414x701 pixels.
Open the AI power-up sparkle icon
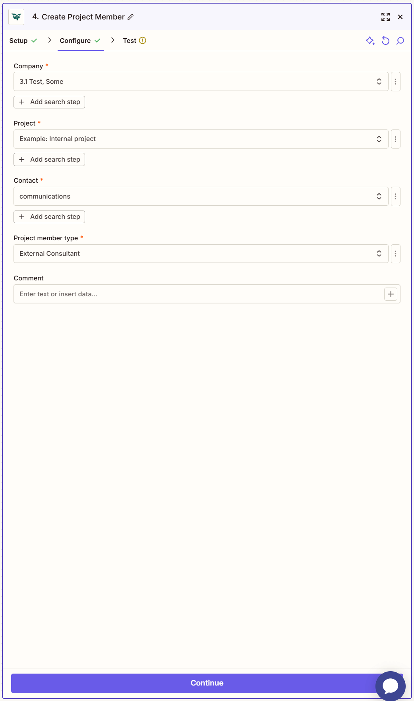(x=370, y=40)
